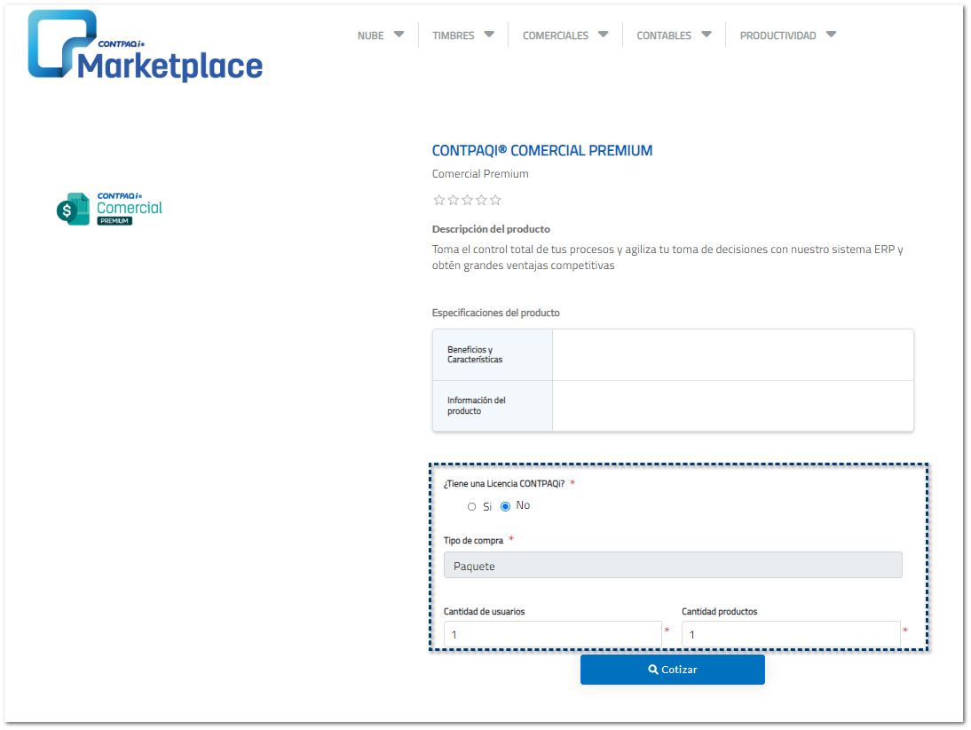Click the Cantidad productos input field

tap(790, 634)
